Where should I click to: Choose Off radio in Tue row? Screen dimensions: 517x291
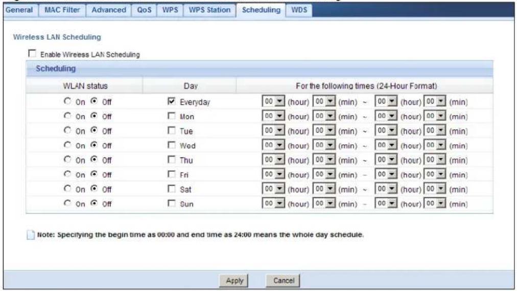95,130
